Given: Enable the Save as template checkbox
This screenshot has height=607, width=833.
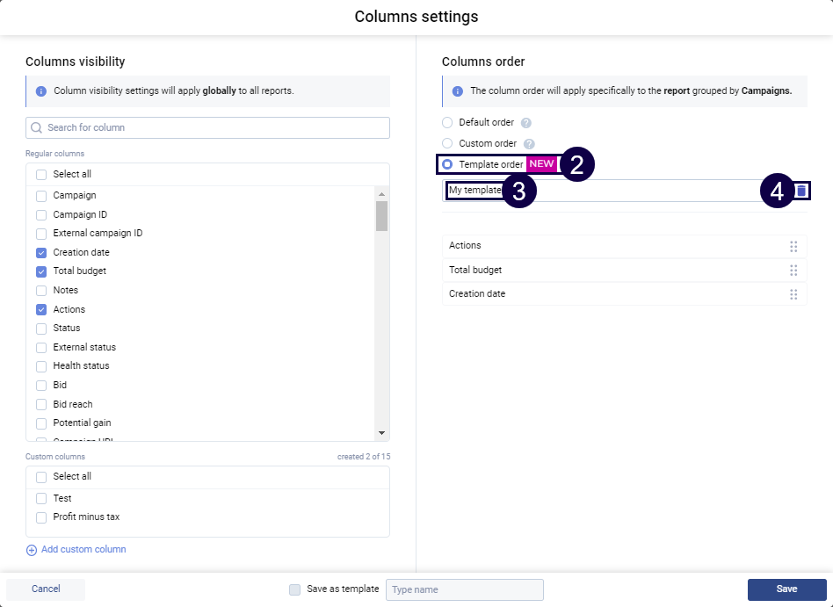Looking at the screenshot, I should (295, 589).
